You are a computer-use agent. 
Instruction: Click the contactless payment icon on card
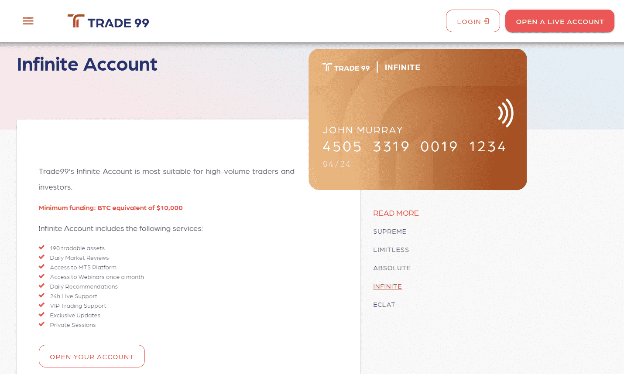[506, 113]
